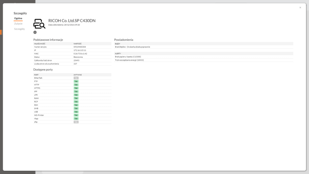309x174 pixels.
Task: Select the IP address 172.16.115.11
Action: coord(80,50)
